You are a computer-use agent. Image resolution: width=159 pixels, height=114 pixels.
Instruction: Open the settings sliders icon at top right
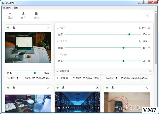tap(148, 15)
